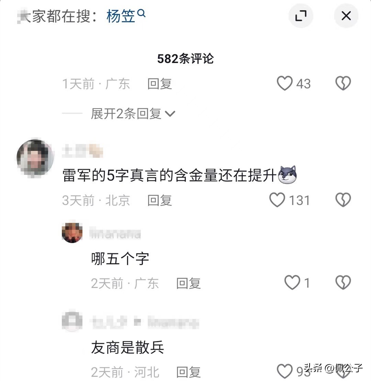
Task: Dislike the 雷军的5字真言 comment
Action: (343, 200)
